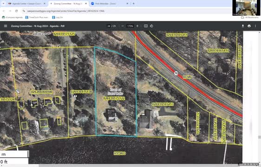Click the ROW label on the highway

click(187, 77)
